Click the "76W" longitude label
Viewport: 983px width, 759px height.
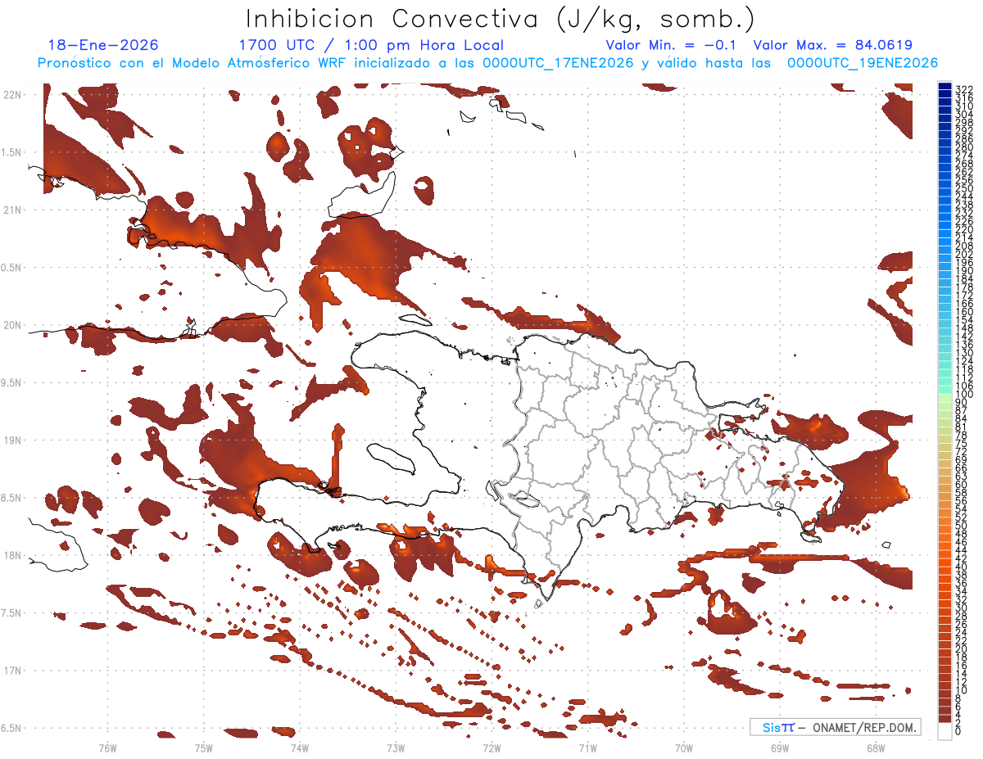[x=107, y=748]
